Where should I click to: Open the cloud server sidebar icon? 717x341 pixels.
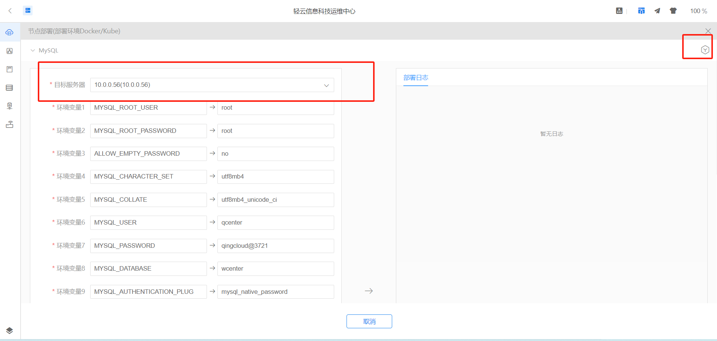coord(9,33)
